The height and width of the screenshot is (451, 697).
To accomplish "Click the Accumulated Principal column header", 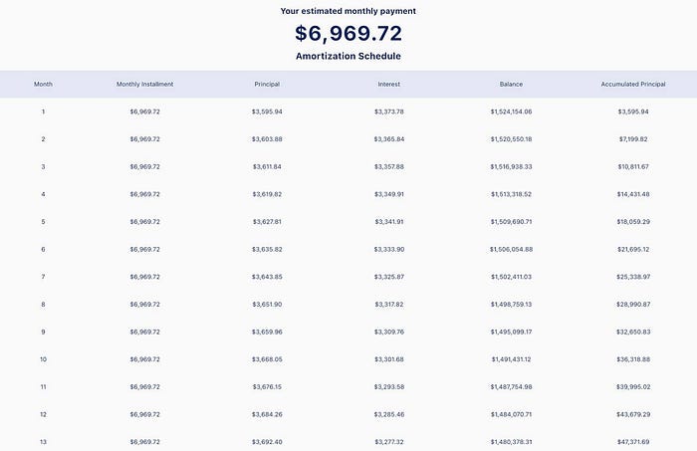I will (633, 84).
